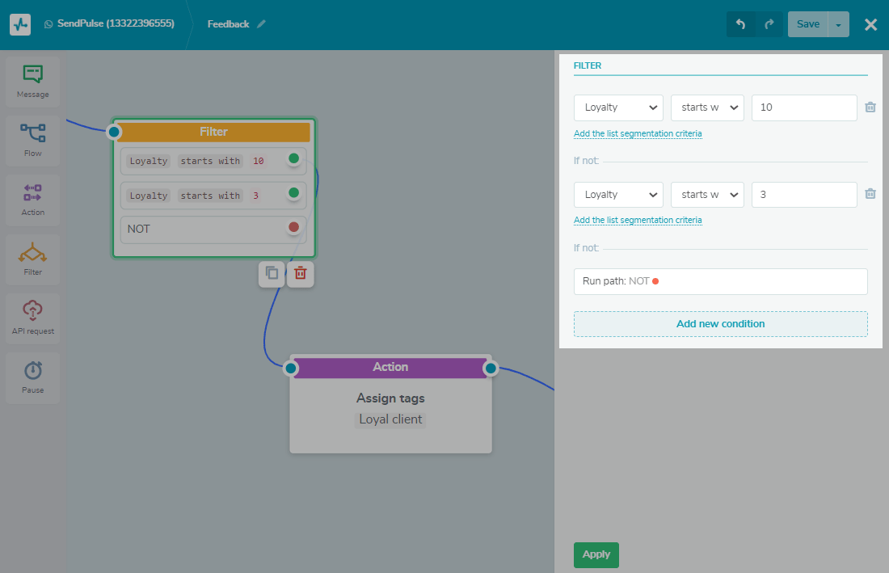The height and width of the screenshot is (573, 889).
Task: Click the green Save button
Action: [807, 24]
